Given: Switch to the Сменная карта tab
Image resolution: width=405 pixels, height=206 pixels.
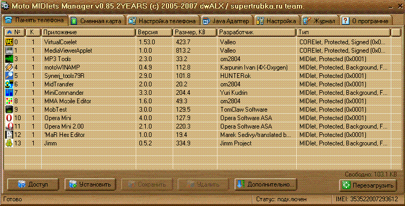Looking at the screenshot, I should point(97,21).
